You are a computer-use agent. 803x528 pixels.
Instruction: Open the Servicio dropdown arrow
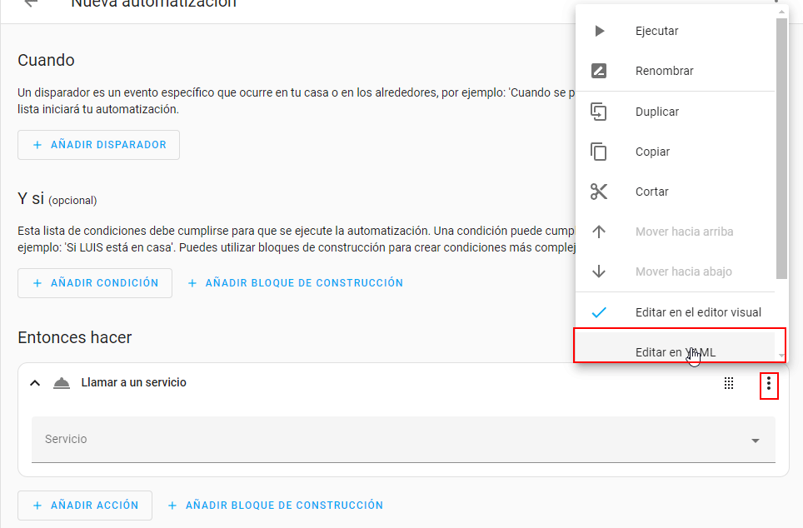tap(756, 440)
